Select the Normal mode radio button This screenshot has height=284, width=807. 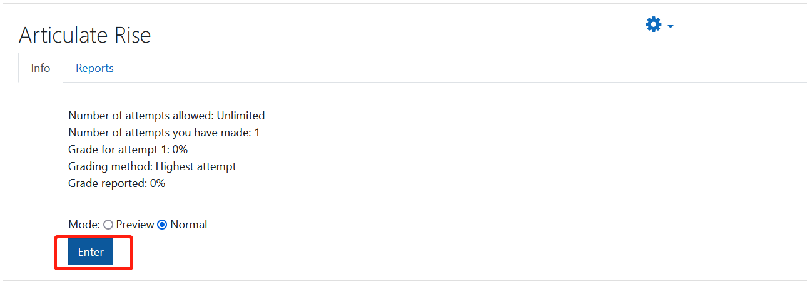coord(162,225)
